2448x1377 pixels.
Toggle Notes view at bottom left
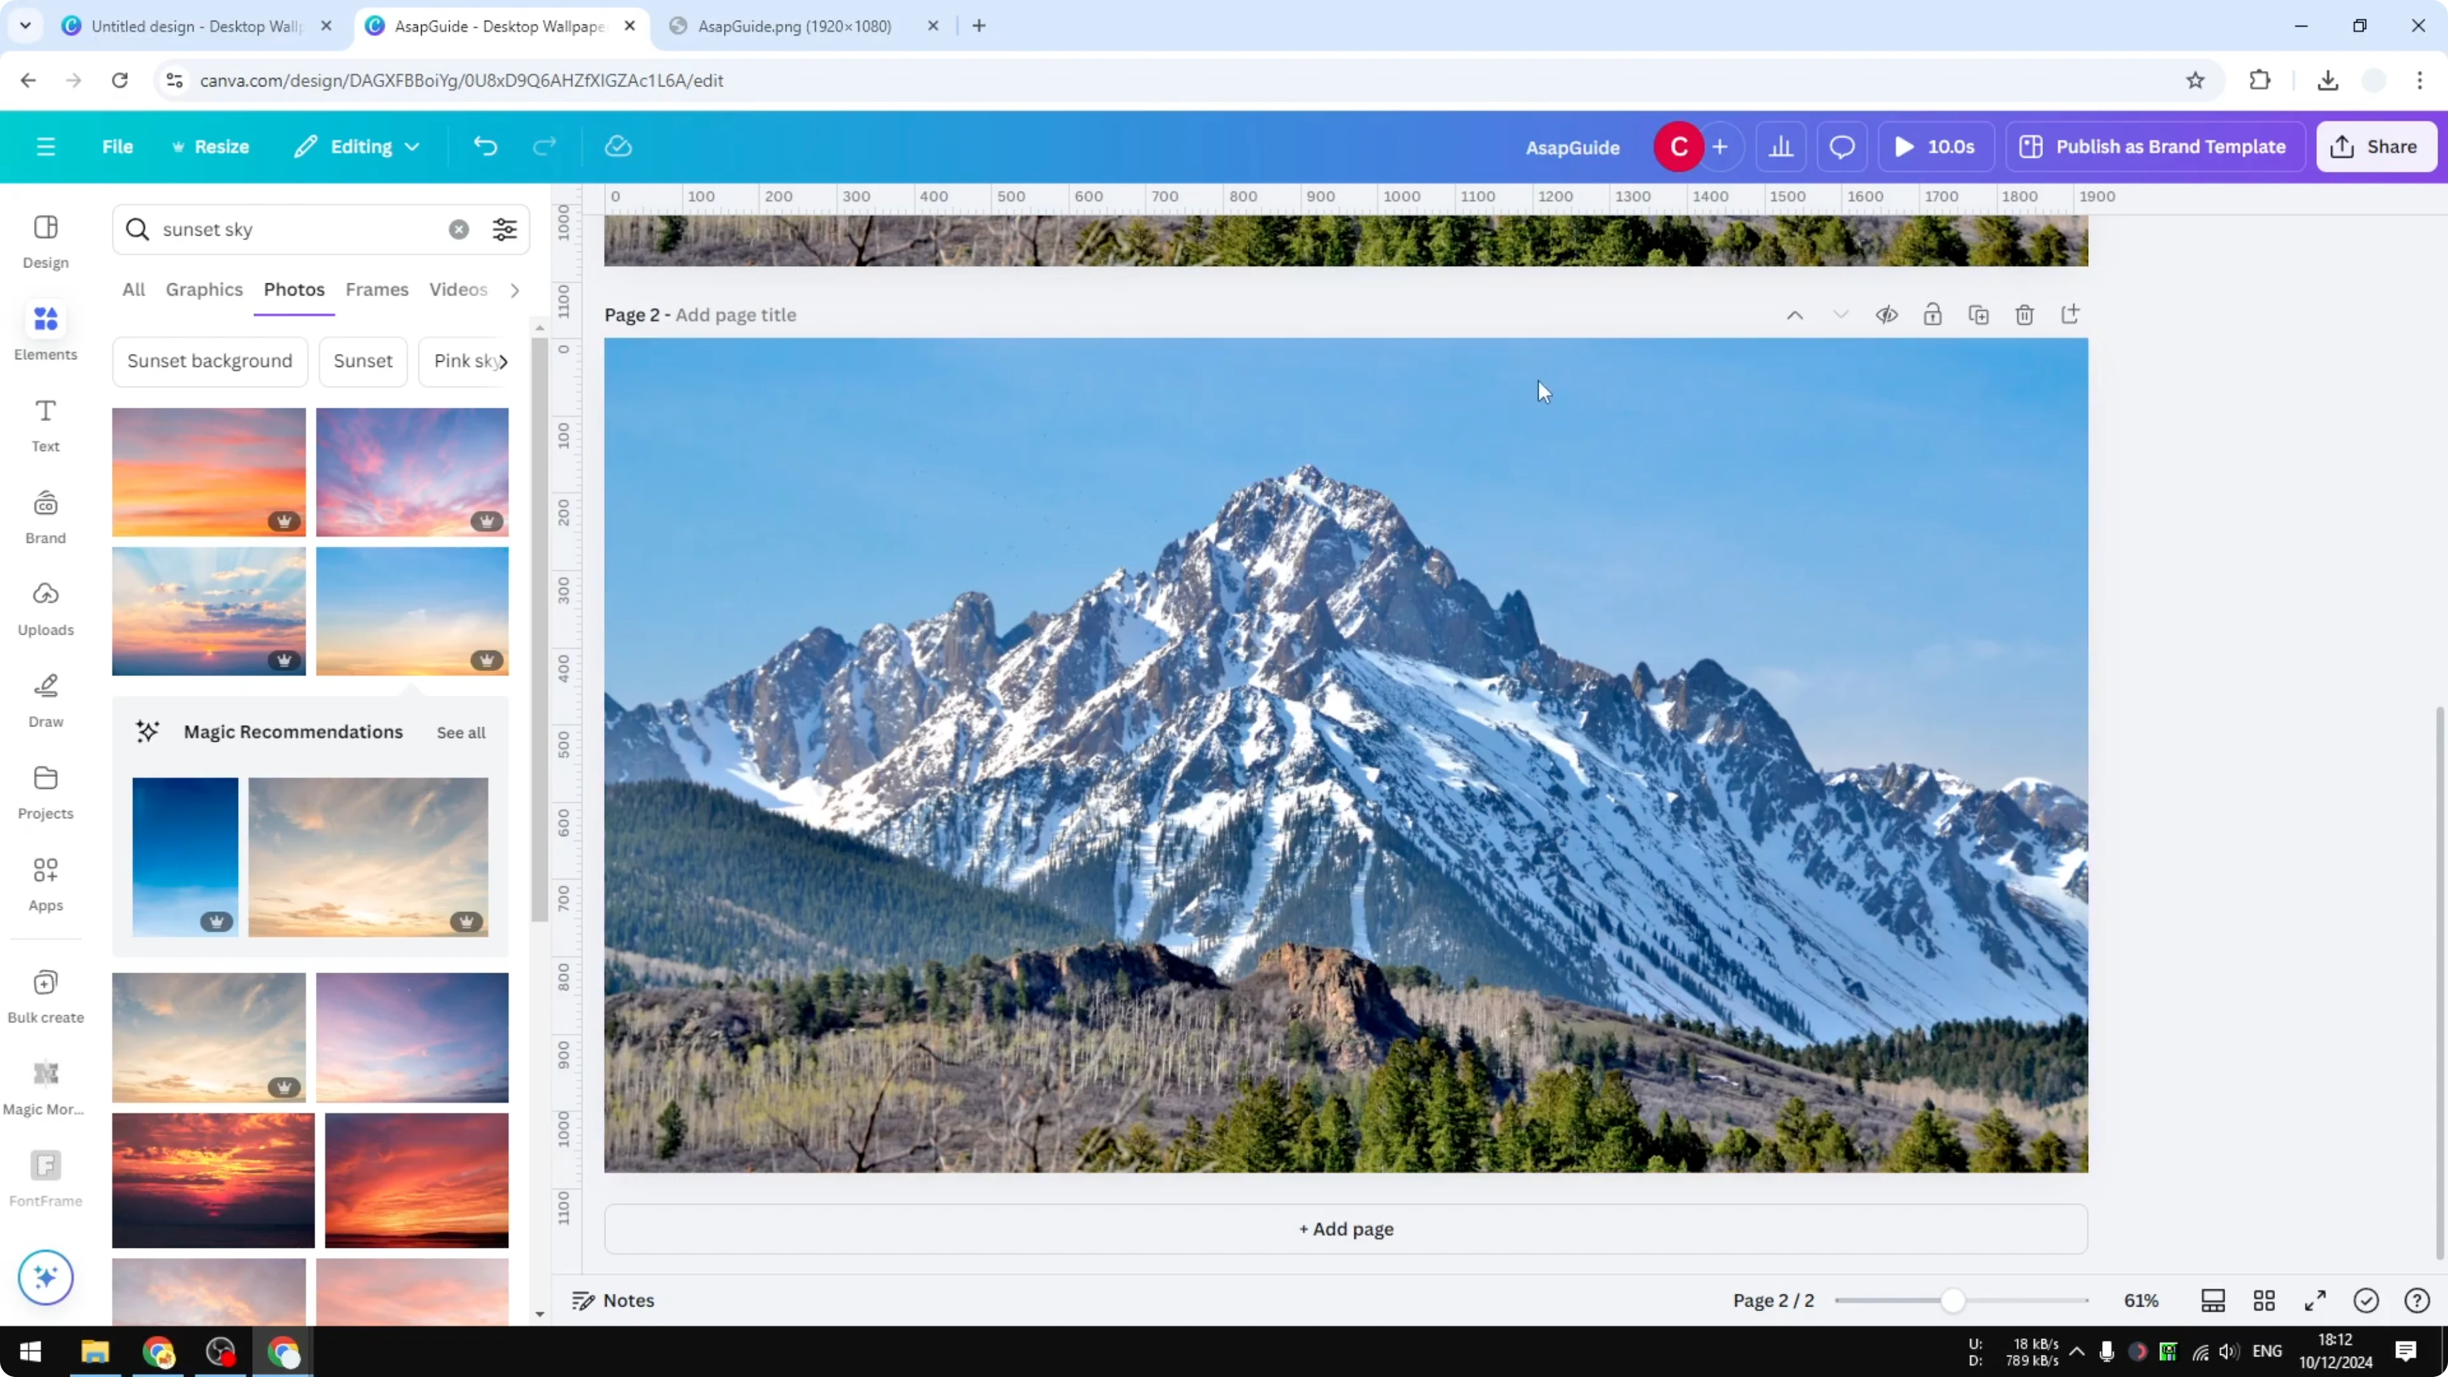point(612,1300)
